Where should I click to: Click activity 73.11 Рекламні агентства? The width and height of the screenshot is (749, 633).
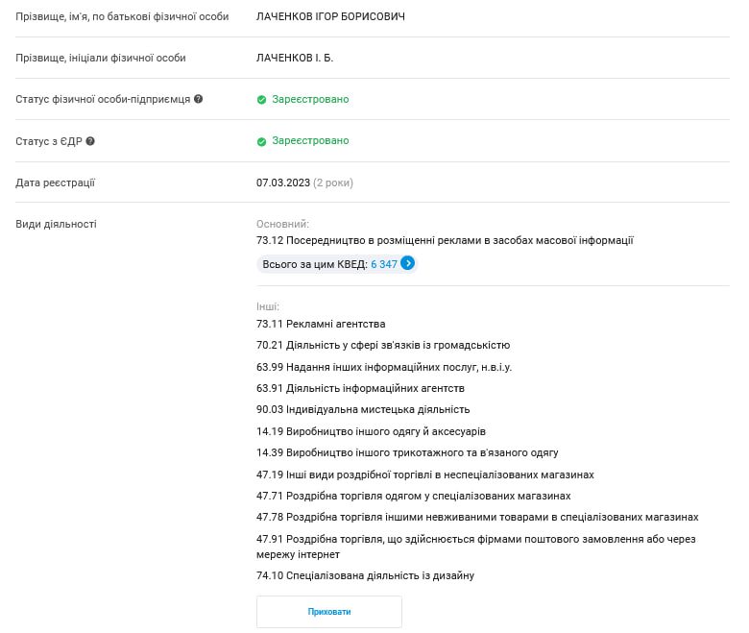321,324
